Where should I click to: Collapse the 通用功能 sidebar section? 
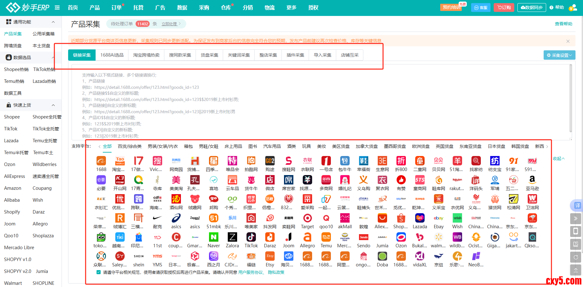[x=53, y=22]
